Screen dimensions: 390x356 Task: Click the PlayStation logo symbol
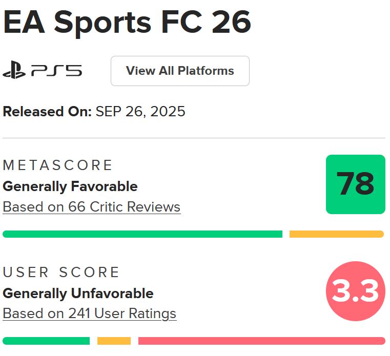pyautogui.click(x=14, y=71)
